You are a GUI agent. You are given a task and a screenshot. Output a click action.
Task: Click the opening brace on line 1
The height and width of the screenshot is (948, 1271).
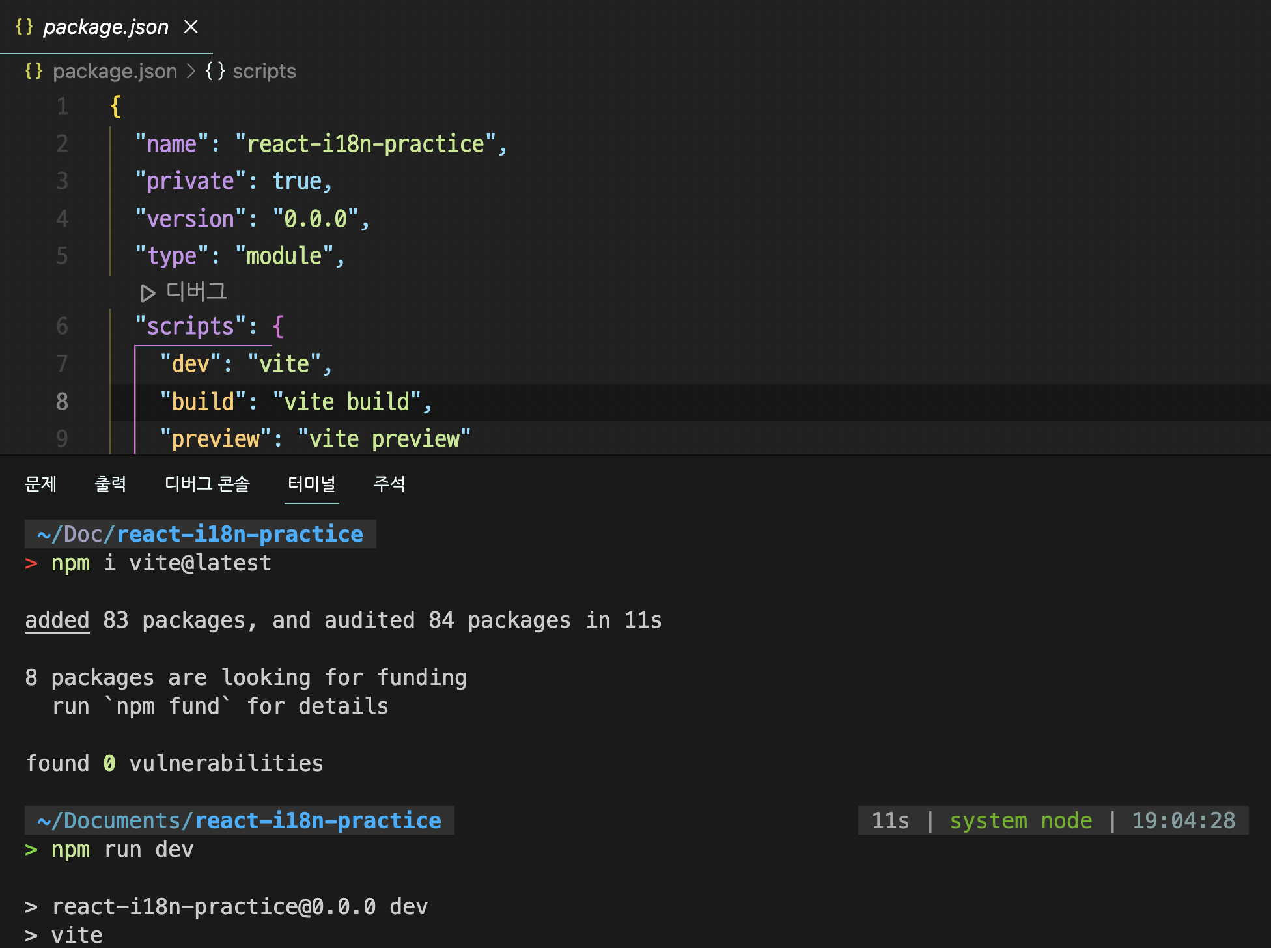click(x=116, y=106)
